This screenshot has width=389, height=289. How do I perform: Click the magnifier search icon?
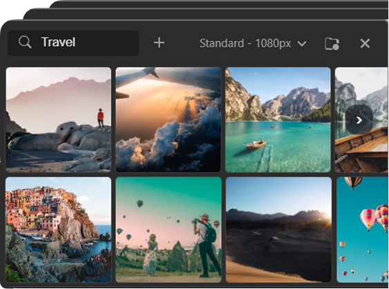(x=25, y=42)
